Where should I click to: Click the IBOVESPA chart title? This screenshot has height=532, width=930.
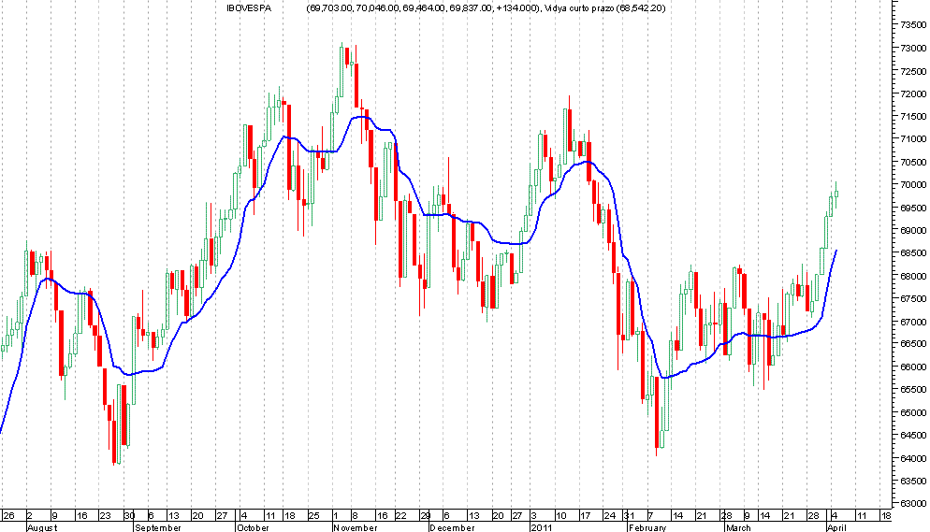(x=248, y=8)
